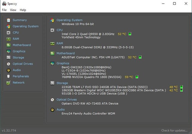192x134 pixels.
Task: Click the version number v1.32.774
Action: point(9,130)
